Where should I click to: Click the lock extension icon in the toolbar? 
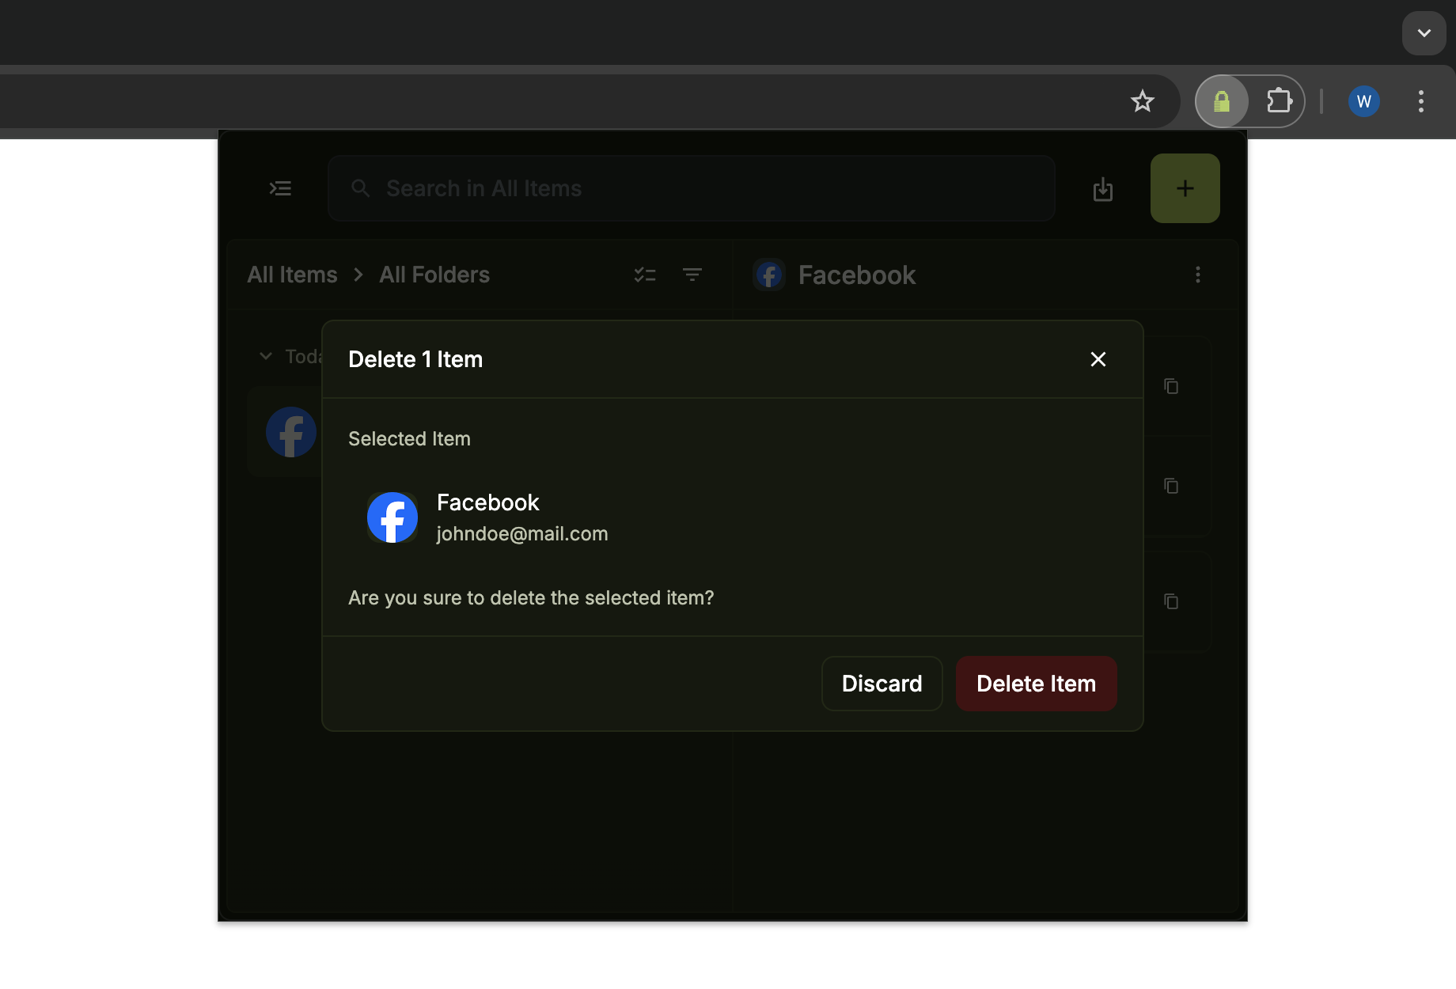(x=1222, y=101)
